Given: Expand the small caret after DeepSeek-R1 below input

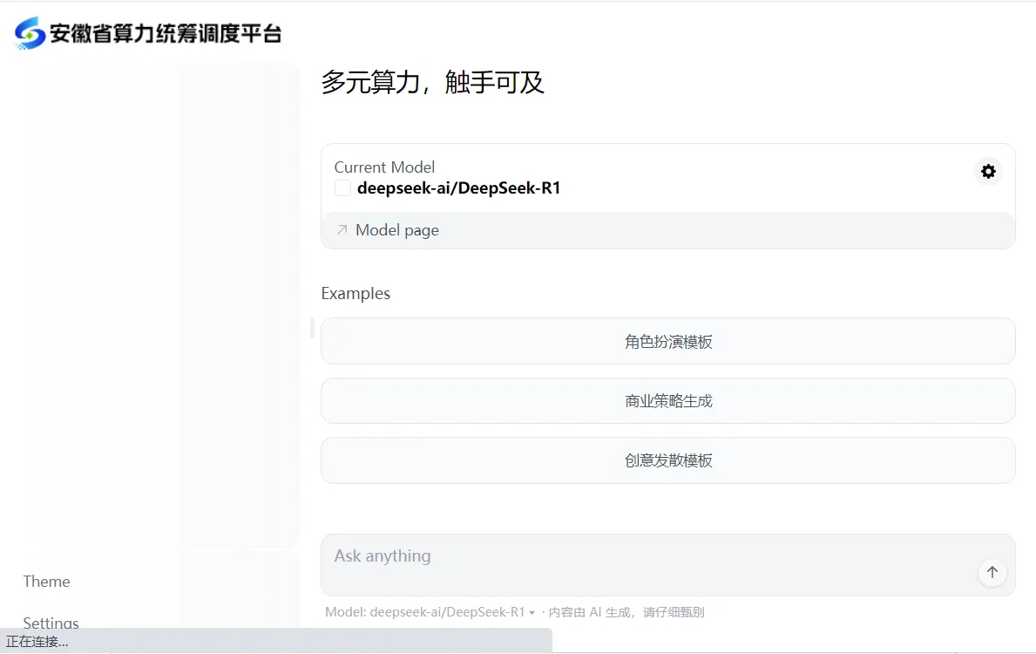Looking at the screenshot, I should tap(532, 613).
